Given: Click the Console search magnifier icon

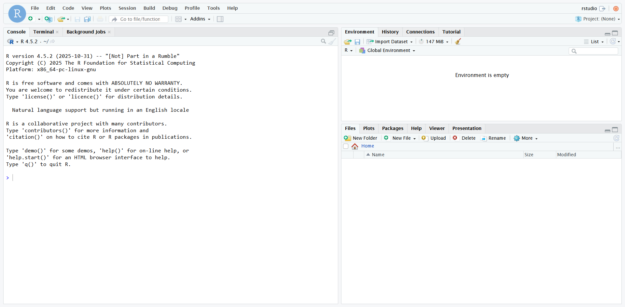Looking at the screenshot, I should coord(323,41).
